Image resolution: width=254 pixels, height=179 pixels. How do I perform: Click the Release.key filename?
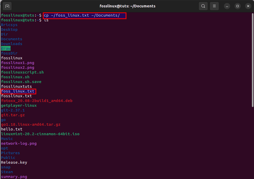pyautogui.click(x=14, y=162)
